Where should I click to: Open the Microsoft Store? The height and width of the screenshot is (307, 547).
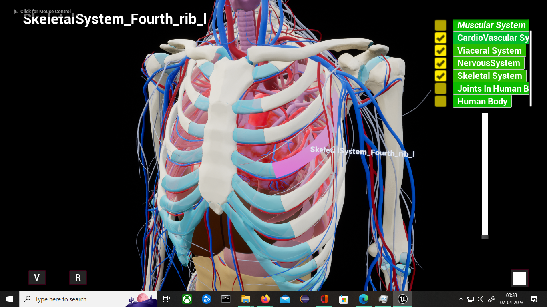pyautogui.click(x=344, y=299)
